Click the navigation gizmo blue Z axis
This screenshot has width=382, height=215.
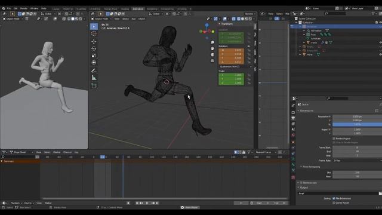(207, 25)
